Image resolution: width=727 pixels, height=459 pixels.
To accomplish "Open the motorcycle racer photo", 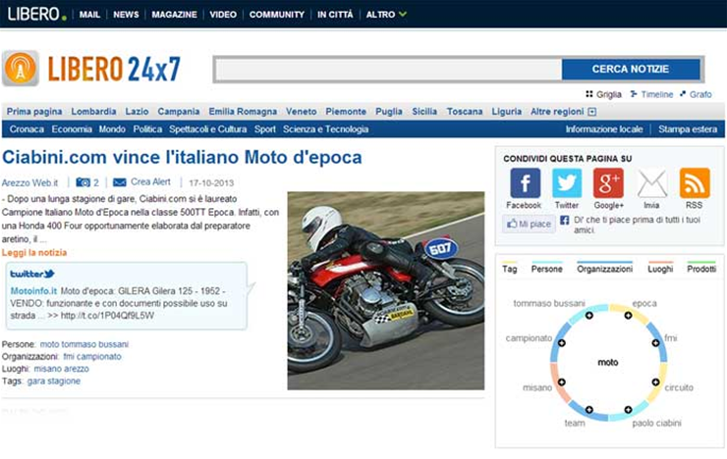I will click(x=385, y=290).
